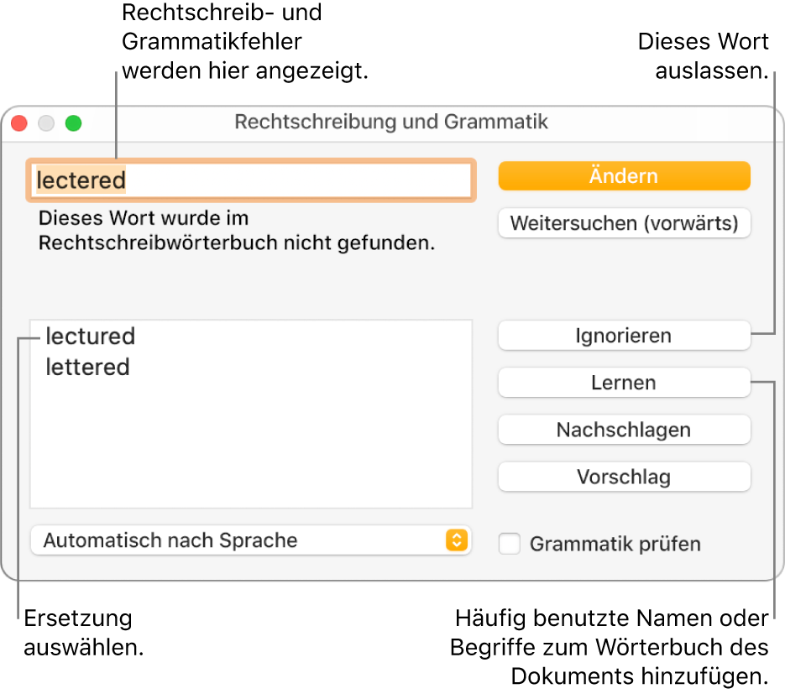This screenshot has width=785, height=699.
Task: Click Ignorieren to skip this word
Action: click(x=624, y=336)
